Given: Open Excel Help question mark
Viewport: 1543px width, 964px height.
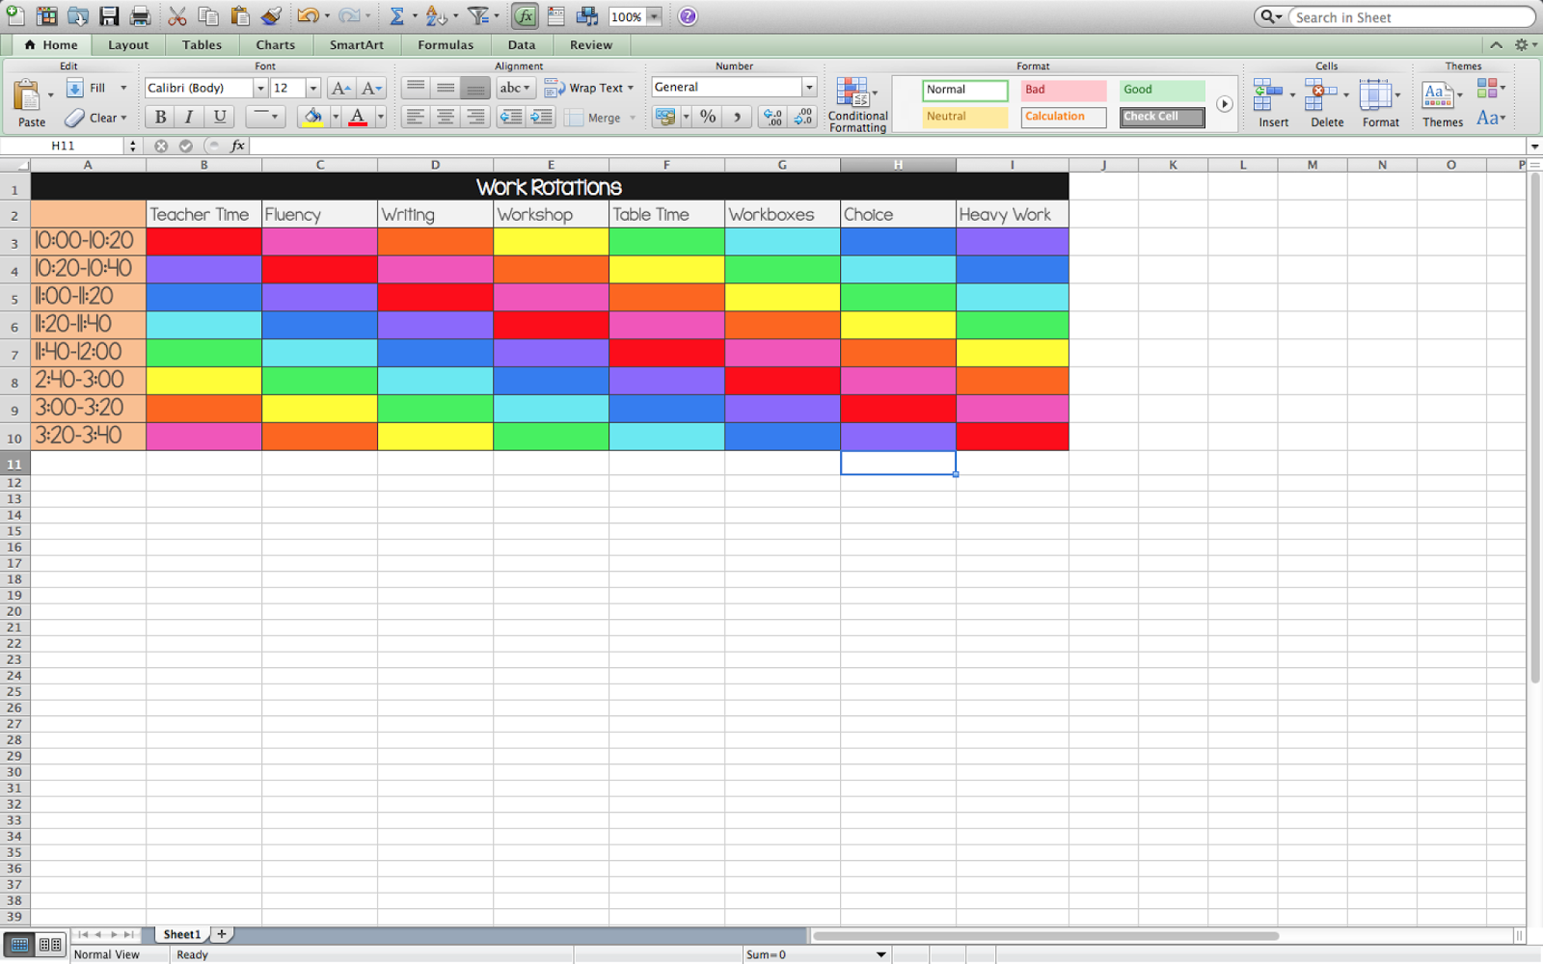Looking at the screenshot, I should pyautogui.click(x=688, y=16).
